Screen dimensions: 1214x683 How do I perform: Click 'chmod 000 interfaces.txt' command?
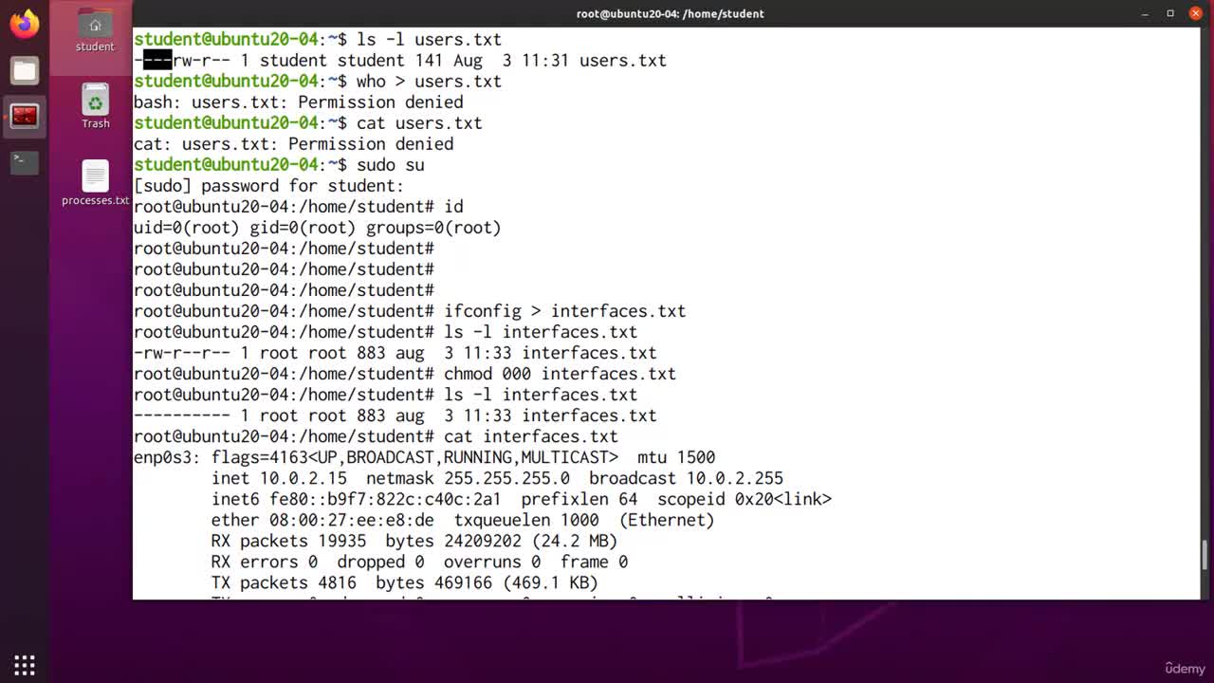click(560, 373)
